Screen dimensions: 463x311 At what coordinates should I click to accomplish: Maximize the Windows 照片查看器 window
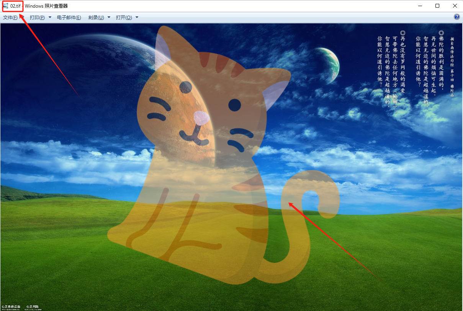click(437, 6)
